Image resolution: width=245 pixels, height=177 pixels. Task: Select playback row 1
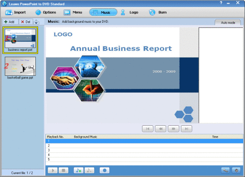click(x=144, y=141)
